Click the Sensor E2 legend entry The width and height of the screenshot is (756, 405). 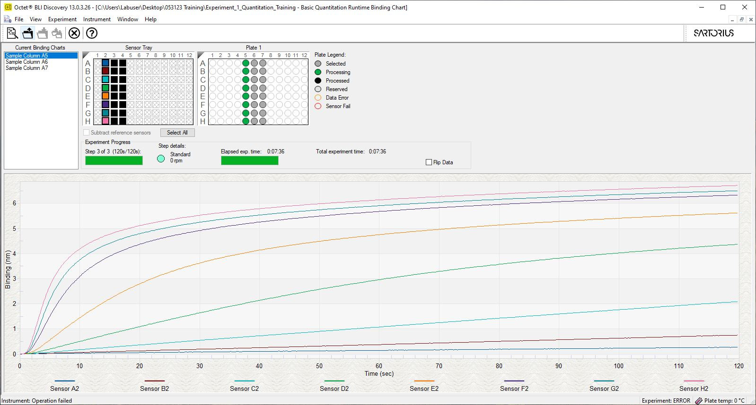click(424, 385)
